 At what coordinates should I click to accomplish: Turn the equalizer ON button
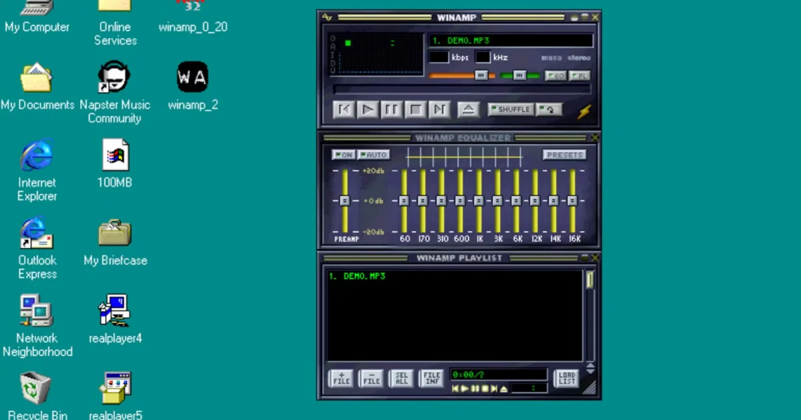click(x=344, y=155)
